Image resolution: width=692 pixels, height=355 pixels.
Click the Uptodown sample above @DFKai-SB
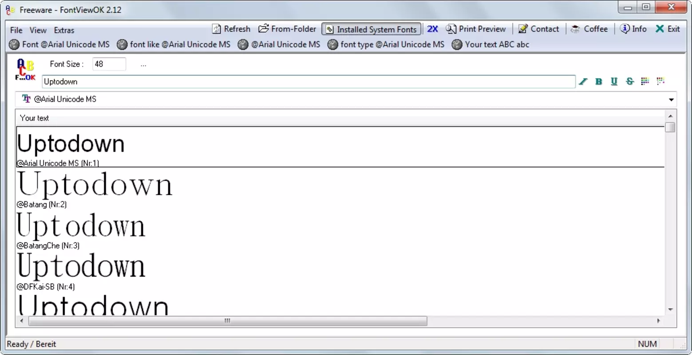tap(81, 266)
